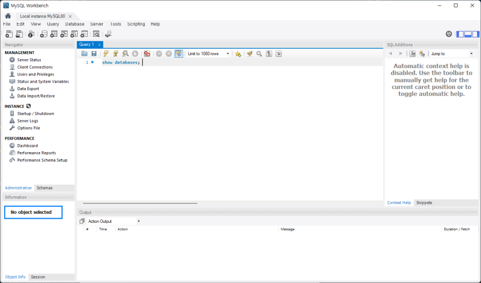The image size is (481, 283).
Task: Open SQL script file in new tab
Action: pos(19,34)
